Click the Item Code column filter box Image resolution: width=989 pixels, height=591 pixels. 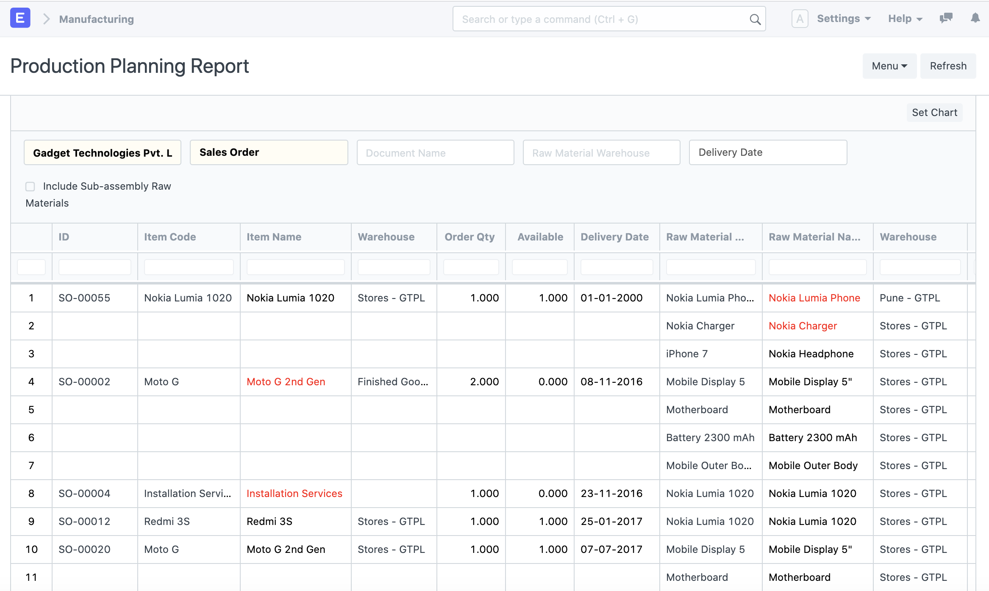189,267
